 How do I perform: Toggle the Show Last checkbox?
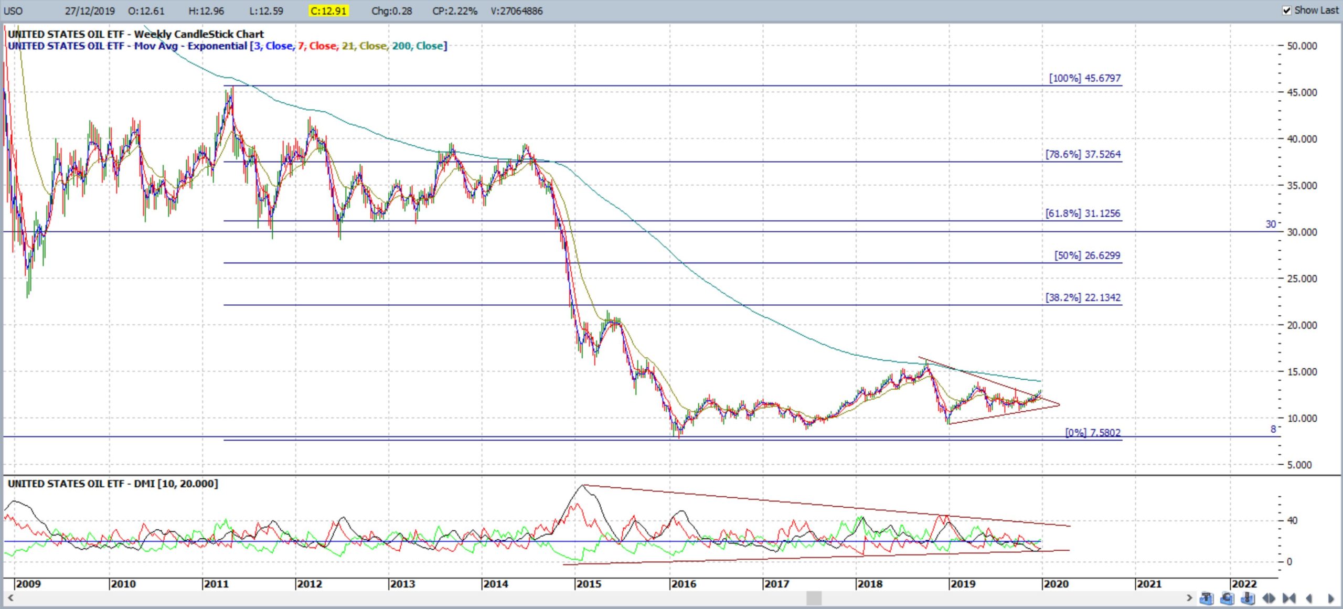tap(1286, 10)
